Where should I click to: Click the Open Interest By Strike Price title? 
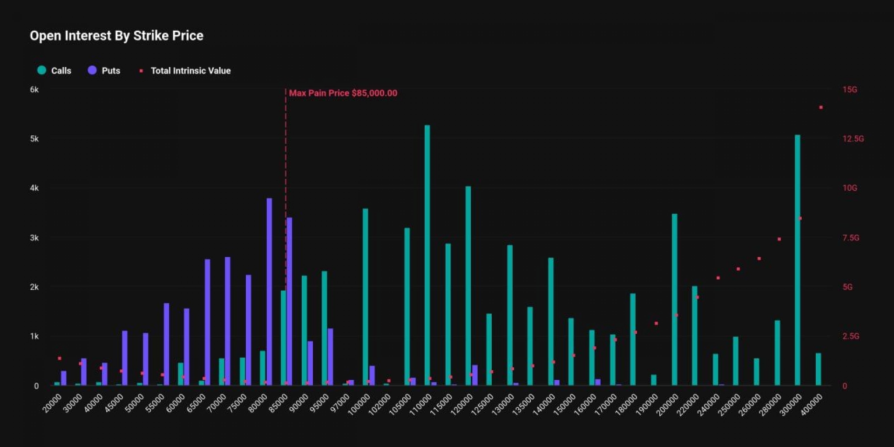(x=116, y=36)
